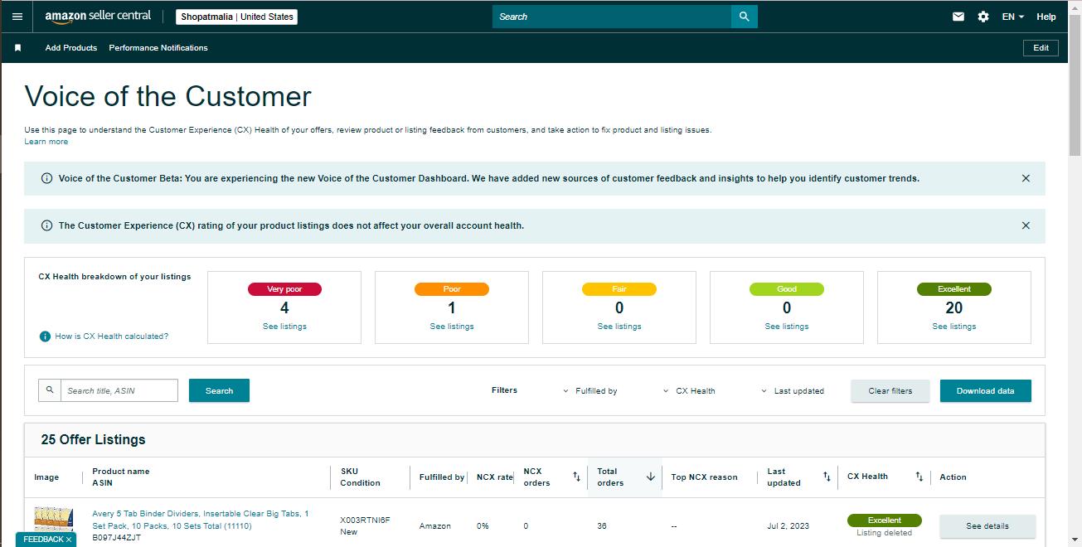Focus the top header Search field
The width and height of the screenshot is (1082, 547).
[612, 17]
